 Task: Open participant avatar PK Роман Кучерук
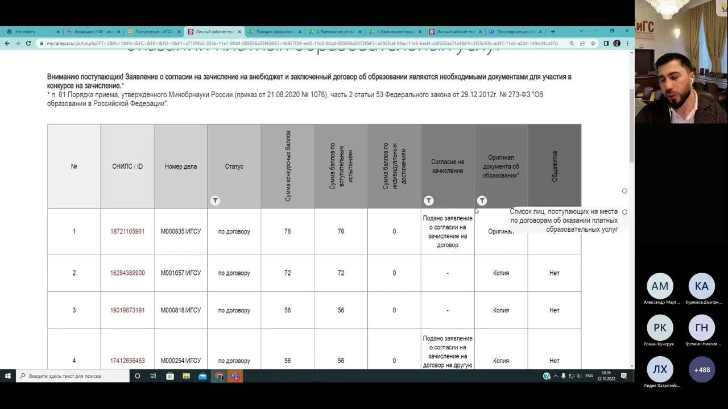click(x=660, y=328)
